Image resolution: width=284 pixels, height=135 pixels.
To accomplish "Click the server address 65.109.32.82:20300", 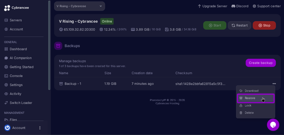I will pos(79,29).
